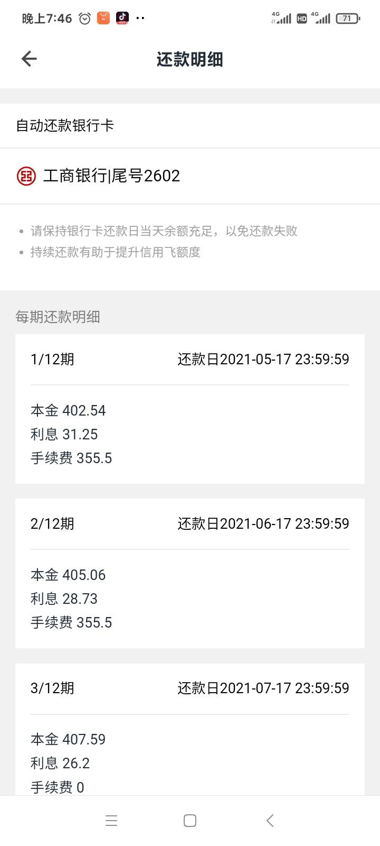The height and width of the screenshot is (846, 380).
Task: Tap the battery indicator icon
Action: (348, 19)
